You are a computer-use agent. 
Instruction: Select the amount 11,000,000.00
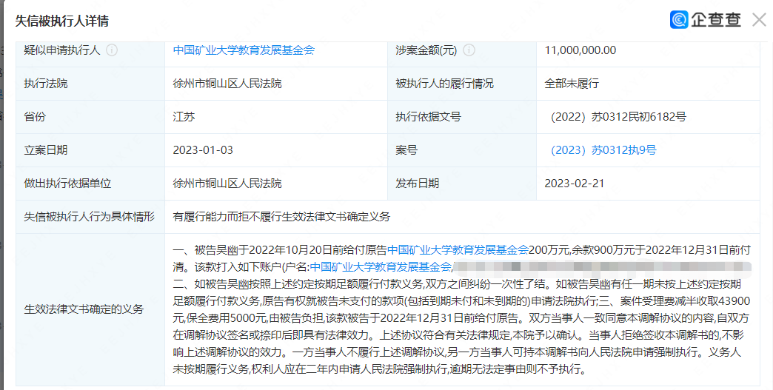580,50
